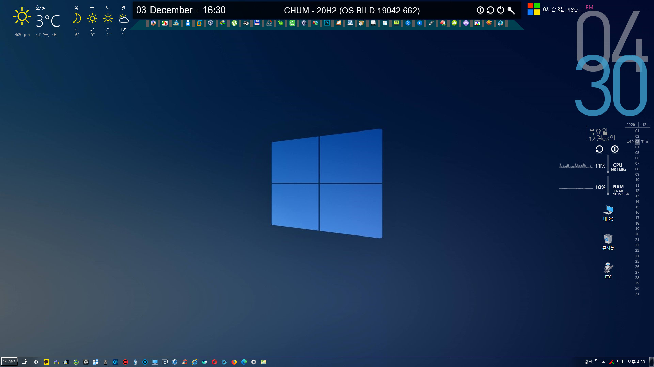Click the 03 December - 16:30 header text
The image size is (654, 367).
click(181, 10)
